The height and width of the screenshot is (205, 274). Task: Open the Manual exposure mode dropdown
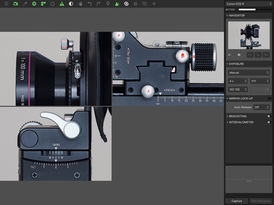pyautogui.click(x=249, y=73)
